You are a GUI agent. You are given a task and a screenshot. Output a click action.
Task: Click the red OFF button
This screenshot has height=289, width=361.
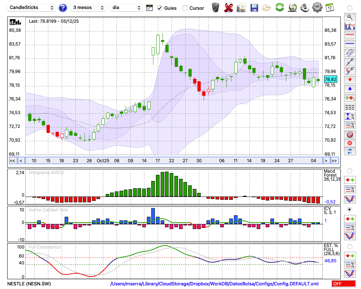[x=343, y=284]
